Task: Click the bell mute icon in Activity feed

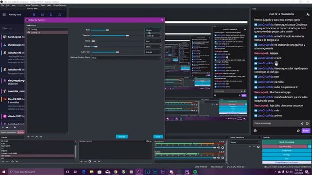Action: pos(51,15)
